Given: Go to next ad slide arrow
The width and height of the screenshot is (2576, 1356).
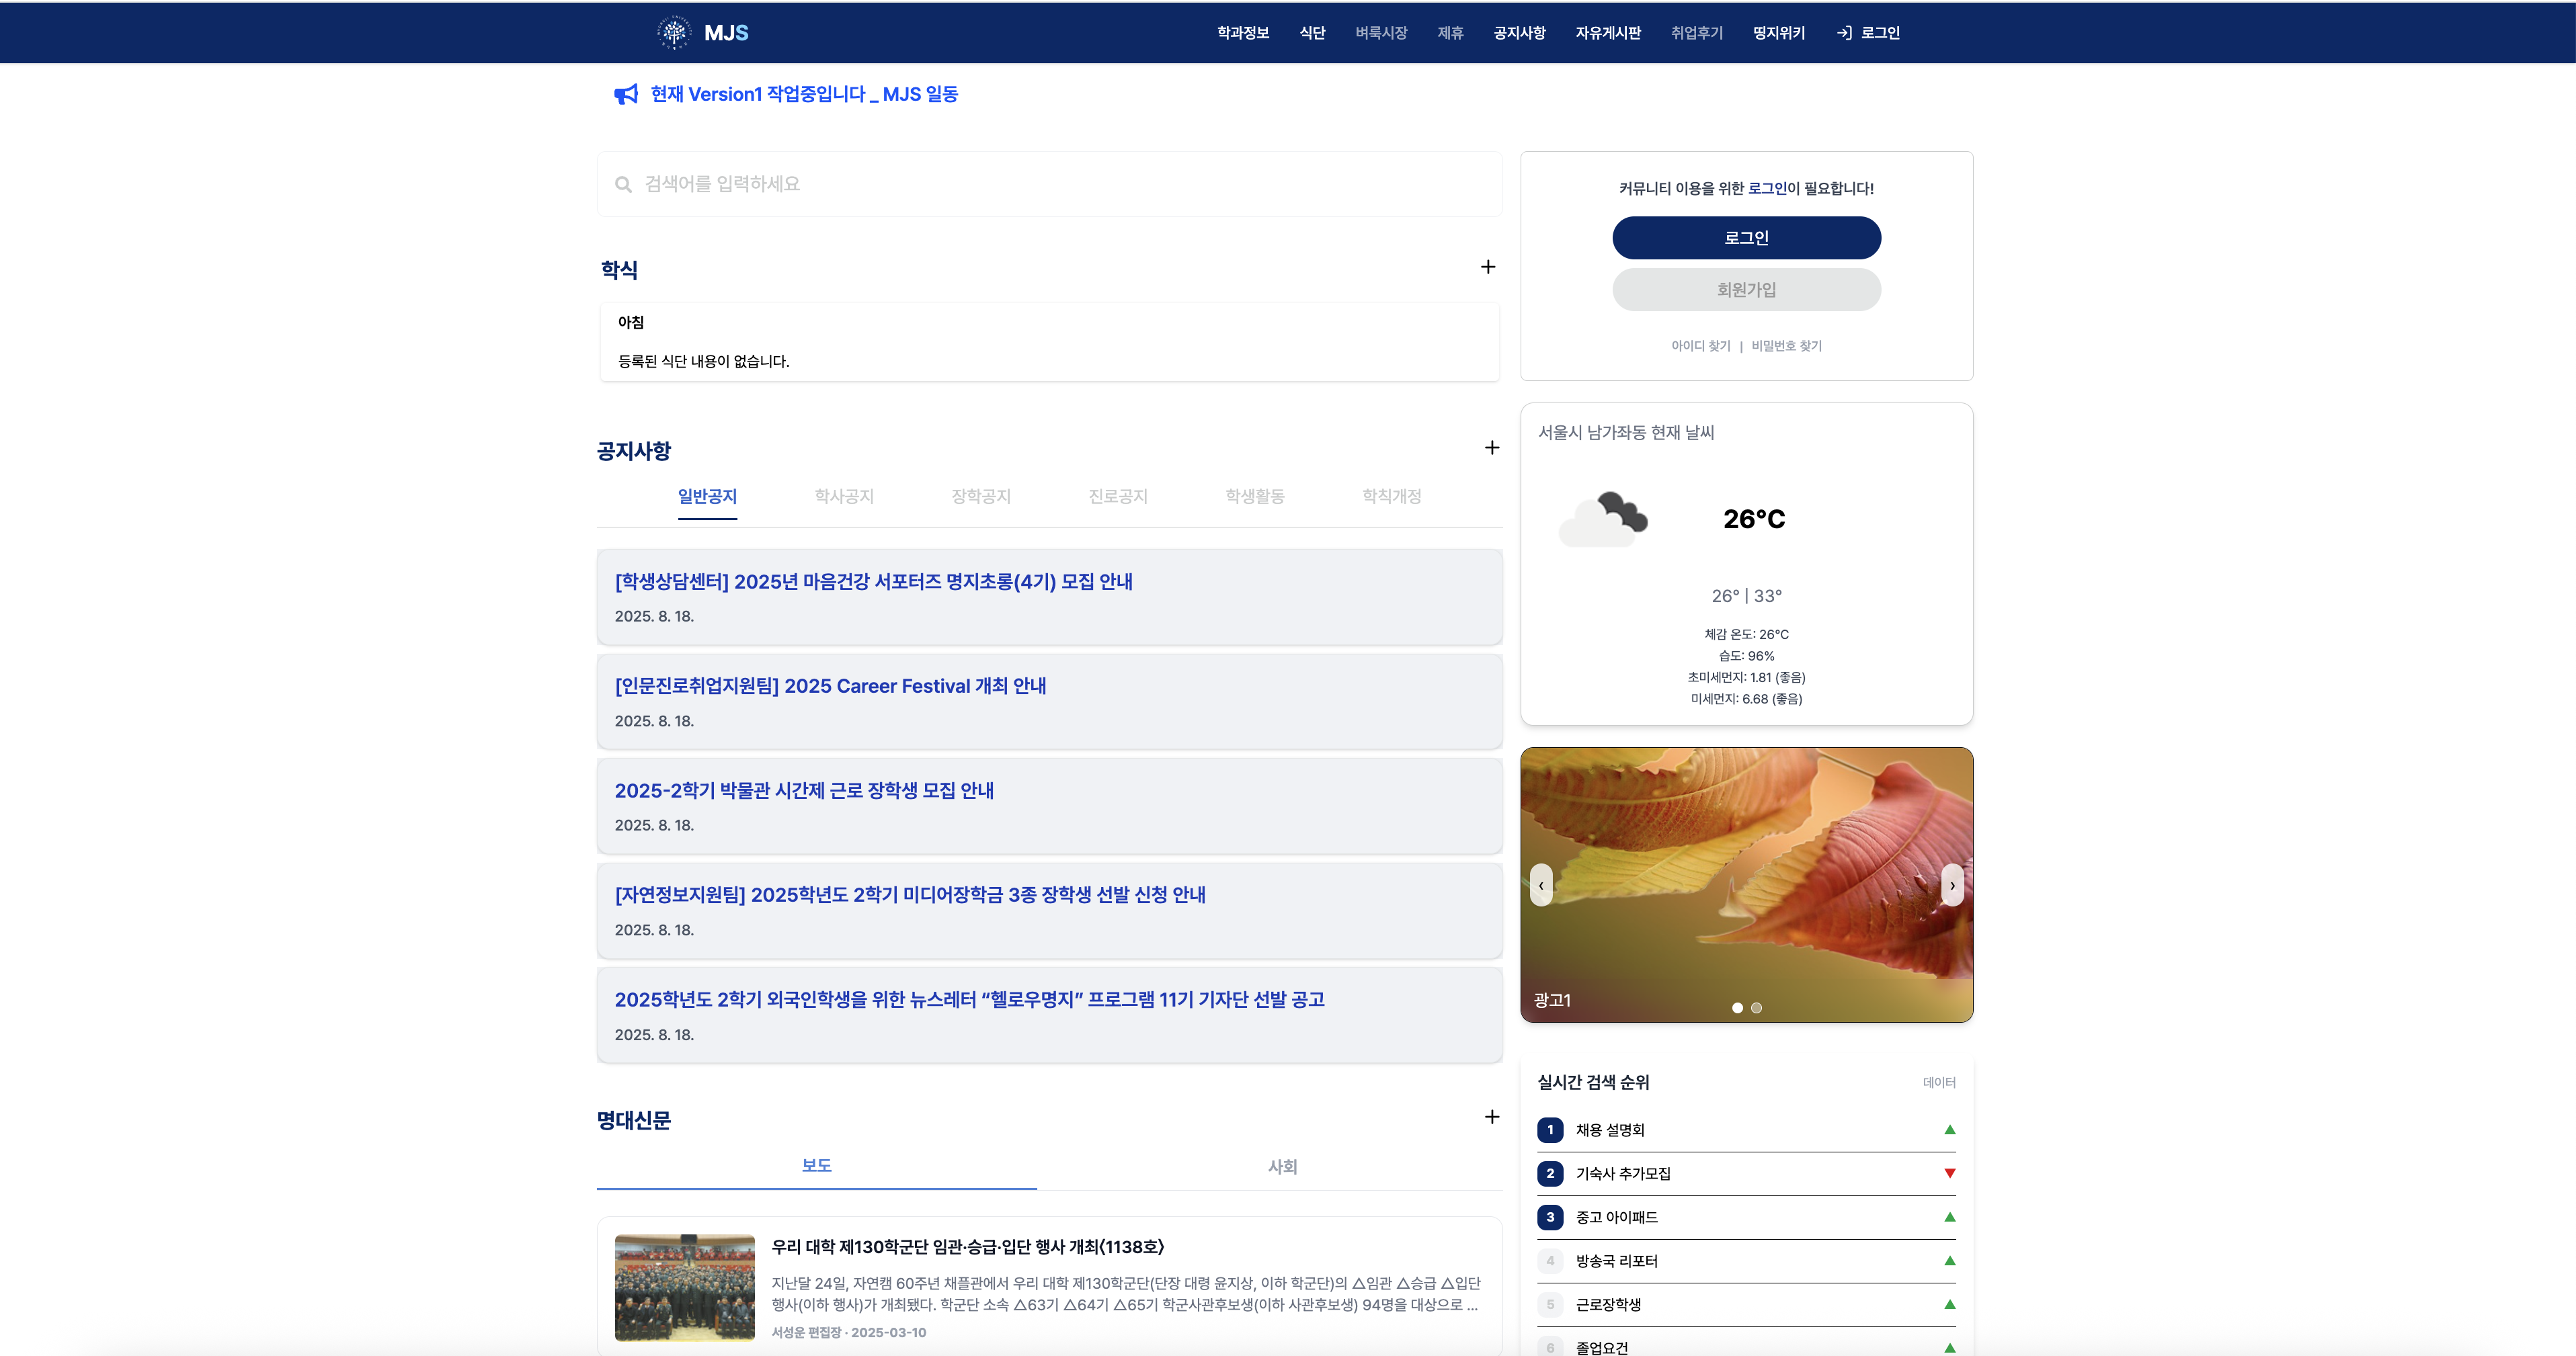Looking at the screenshot, I should [x=1952, y=886].
